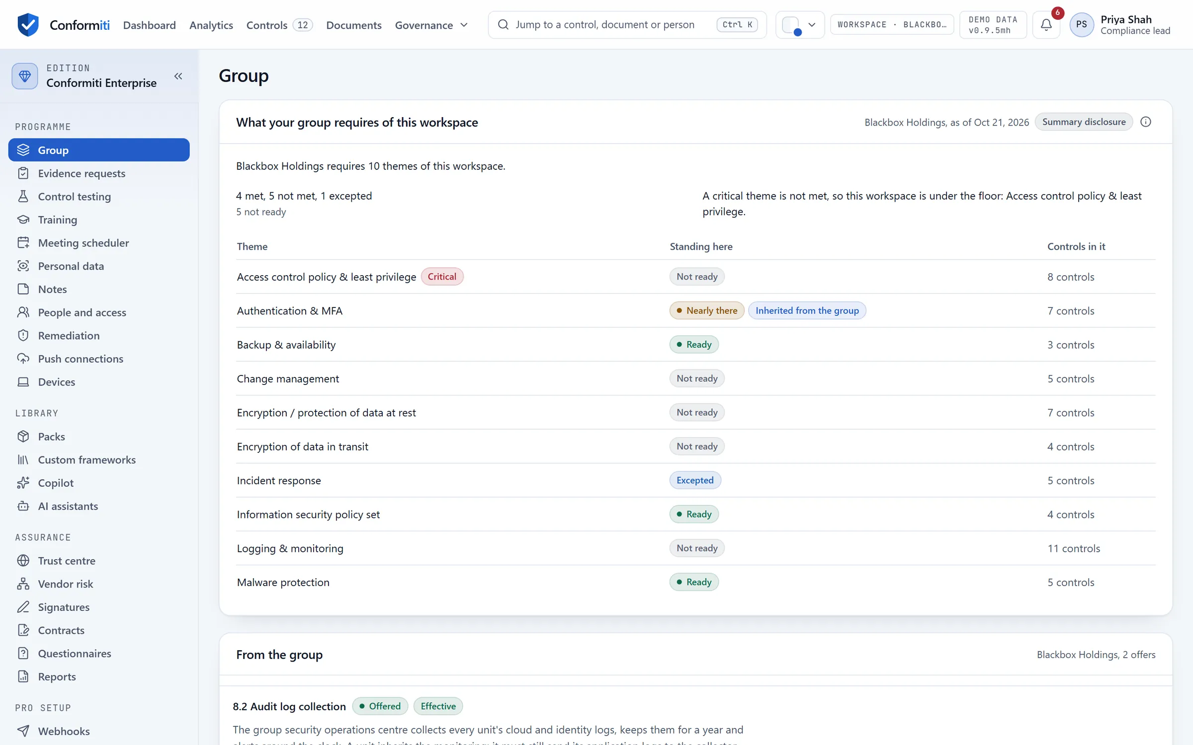This screenshot has width=1193, height=745.
Task: Select Group in the sidebar
Action: (99, 150)
